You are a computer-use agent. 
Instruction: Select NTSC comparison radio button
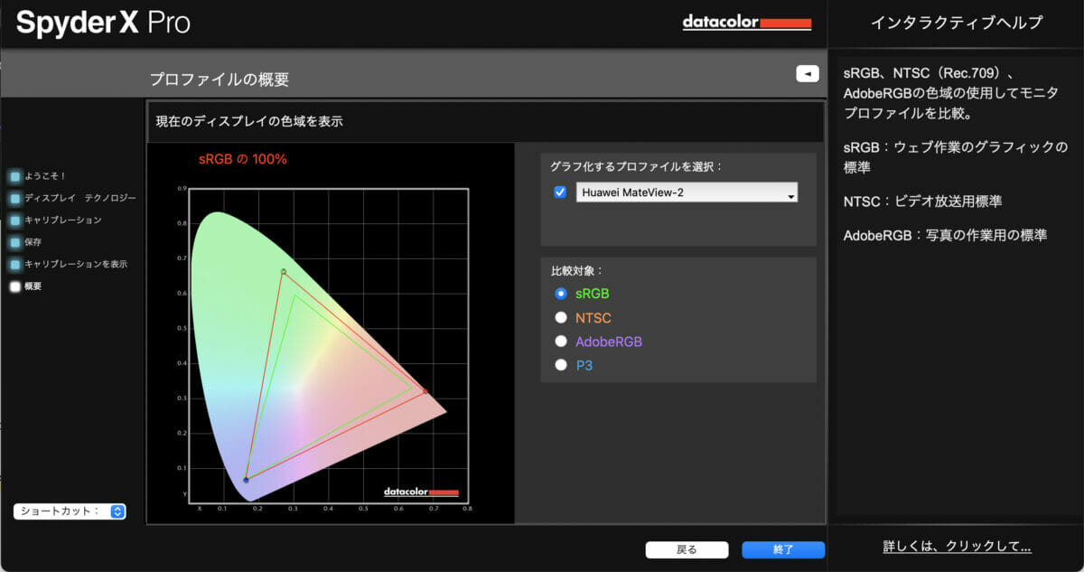(x=561, y=317)
